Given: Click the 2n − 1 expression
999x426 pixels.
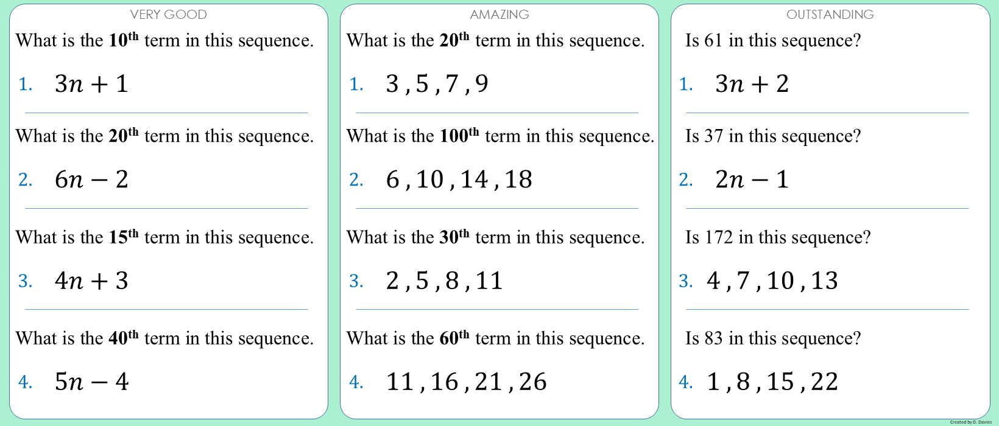Looking at the screenshot, I should (752, 180).
